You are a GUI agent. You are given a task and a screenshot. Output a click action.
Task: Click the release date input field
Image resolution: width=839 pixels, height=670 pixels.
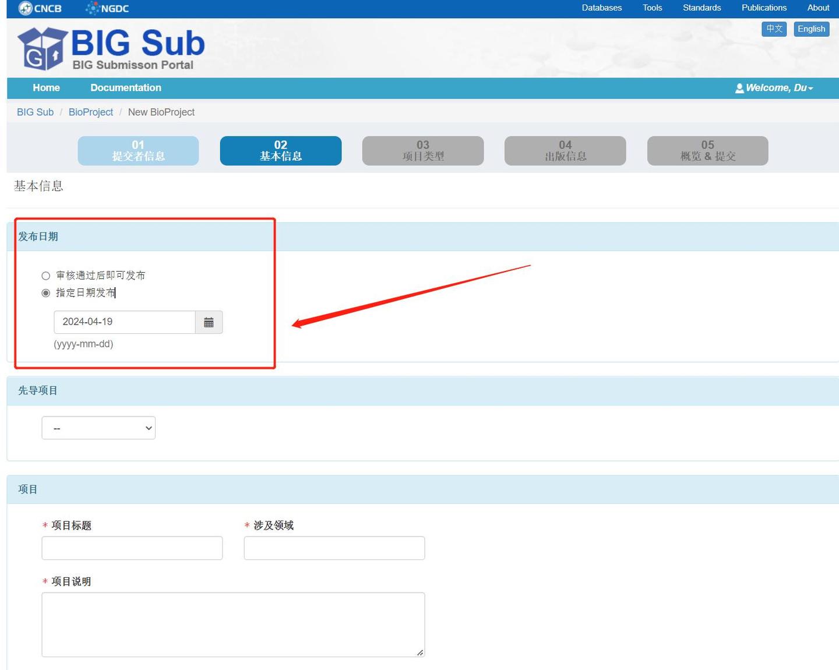(x=125, y=322)
